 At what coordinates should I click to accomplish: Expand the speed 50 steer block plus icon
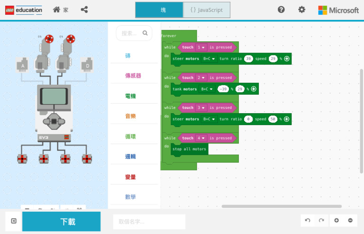coord(286,119)
